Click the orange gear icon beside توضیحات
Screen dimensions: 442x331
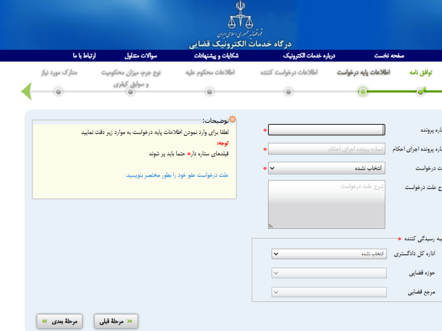[x=233, y=120]
